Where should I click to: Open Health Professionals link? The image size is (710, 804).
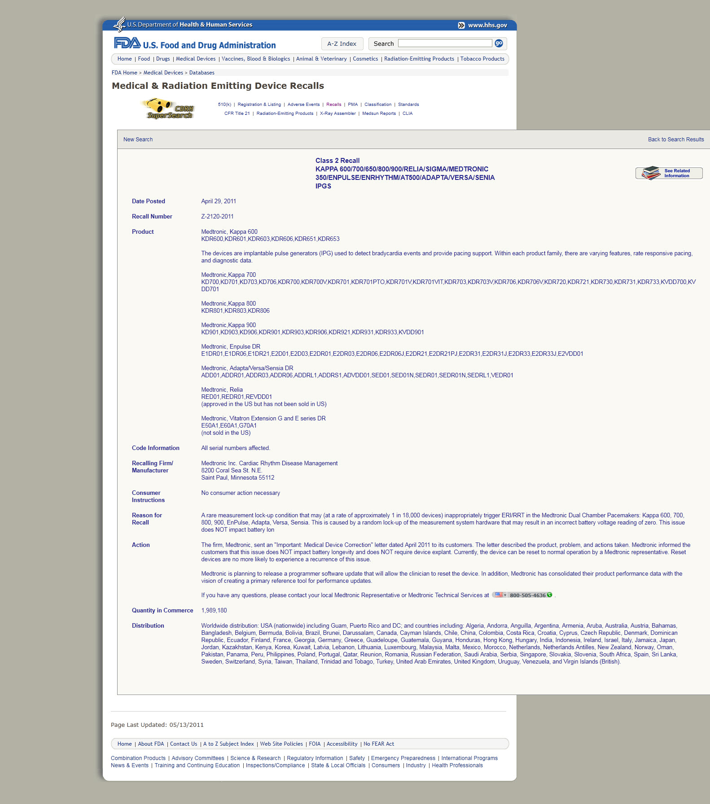point(457,765)
